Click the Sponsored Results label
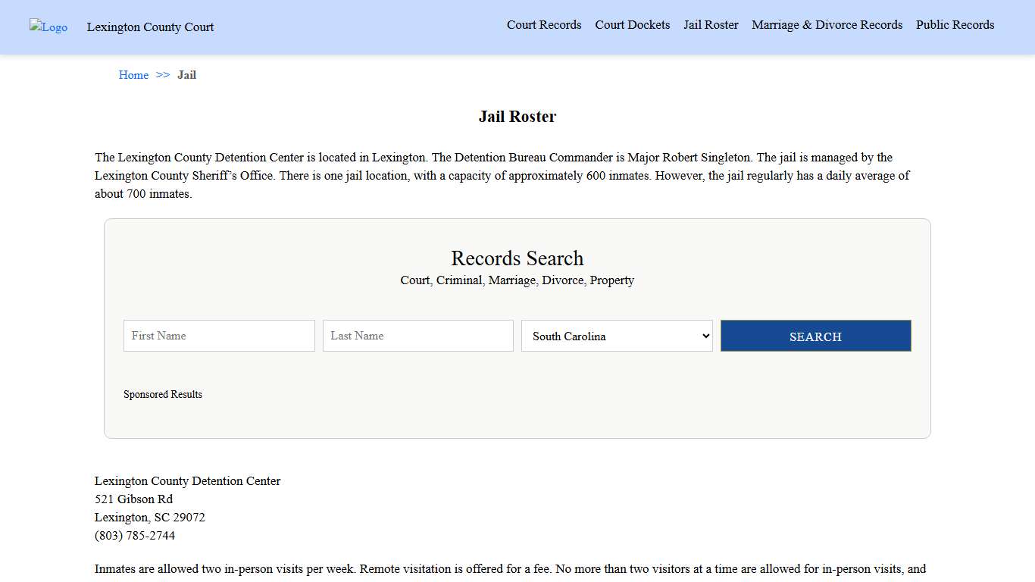1035x582 pixels. pos(162,394)
